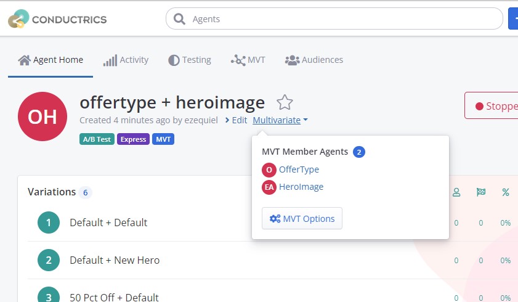Click the A/B Test tag

[97, 139]
